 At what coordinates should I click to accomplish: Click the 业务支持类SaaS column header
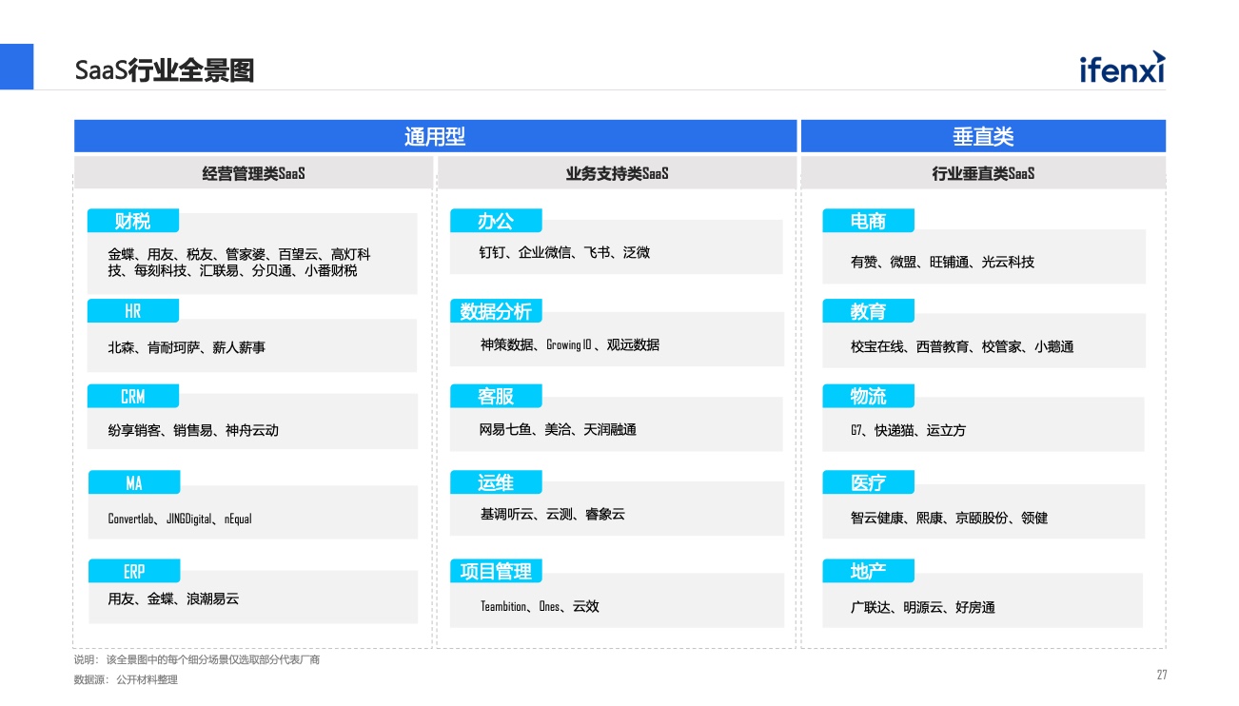[617, 173]
